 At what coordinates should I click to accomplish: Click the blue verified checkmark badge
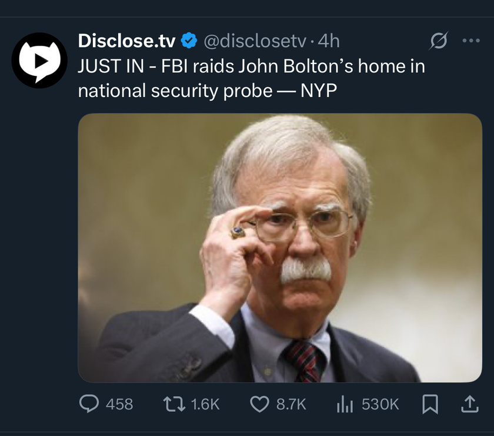[x=189, y=41]
